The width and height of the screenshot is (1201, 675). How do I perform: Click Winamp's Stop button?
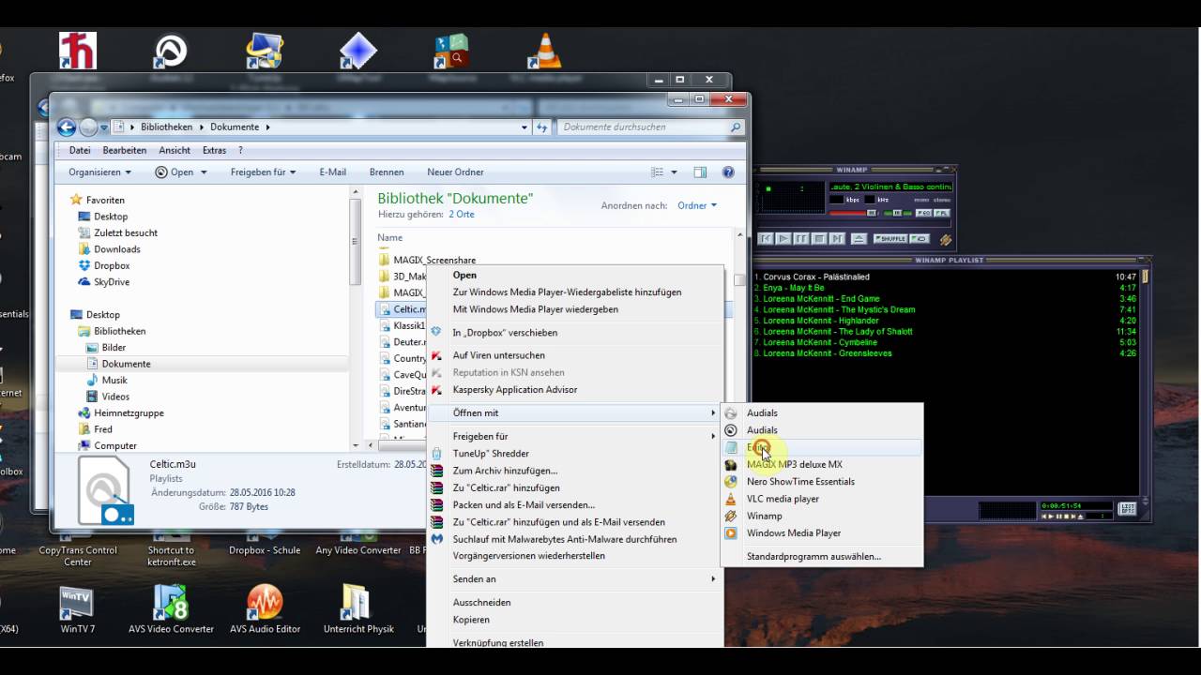819,239
